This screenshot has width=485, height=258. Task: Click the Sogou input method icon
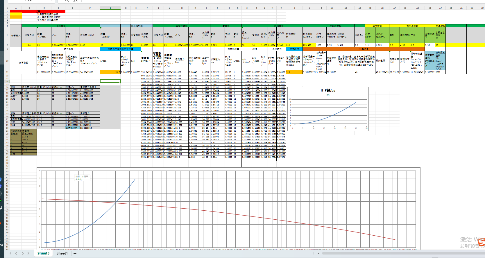(x=482, y=242)
